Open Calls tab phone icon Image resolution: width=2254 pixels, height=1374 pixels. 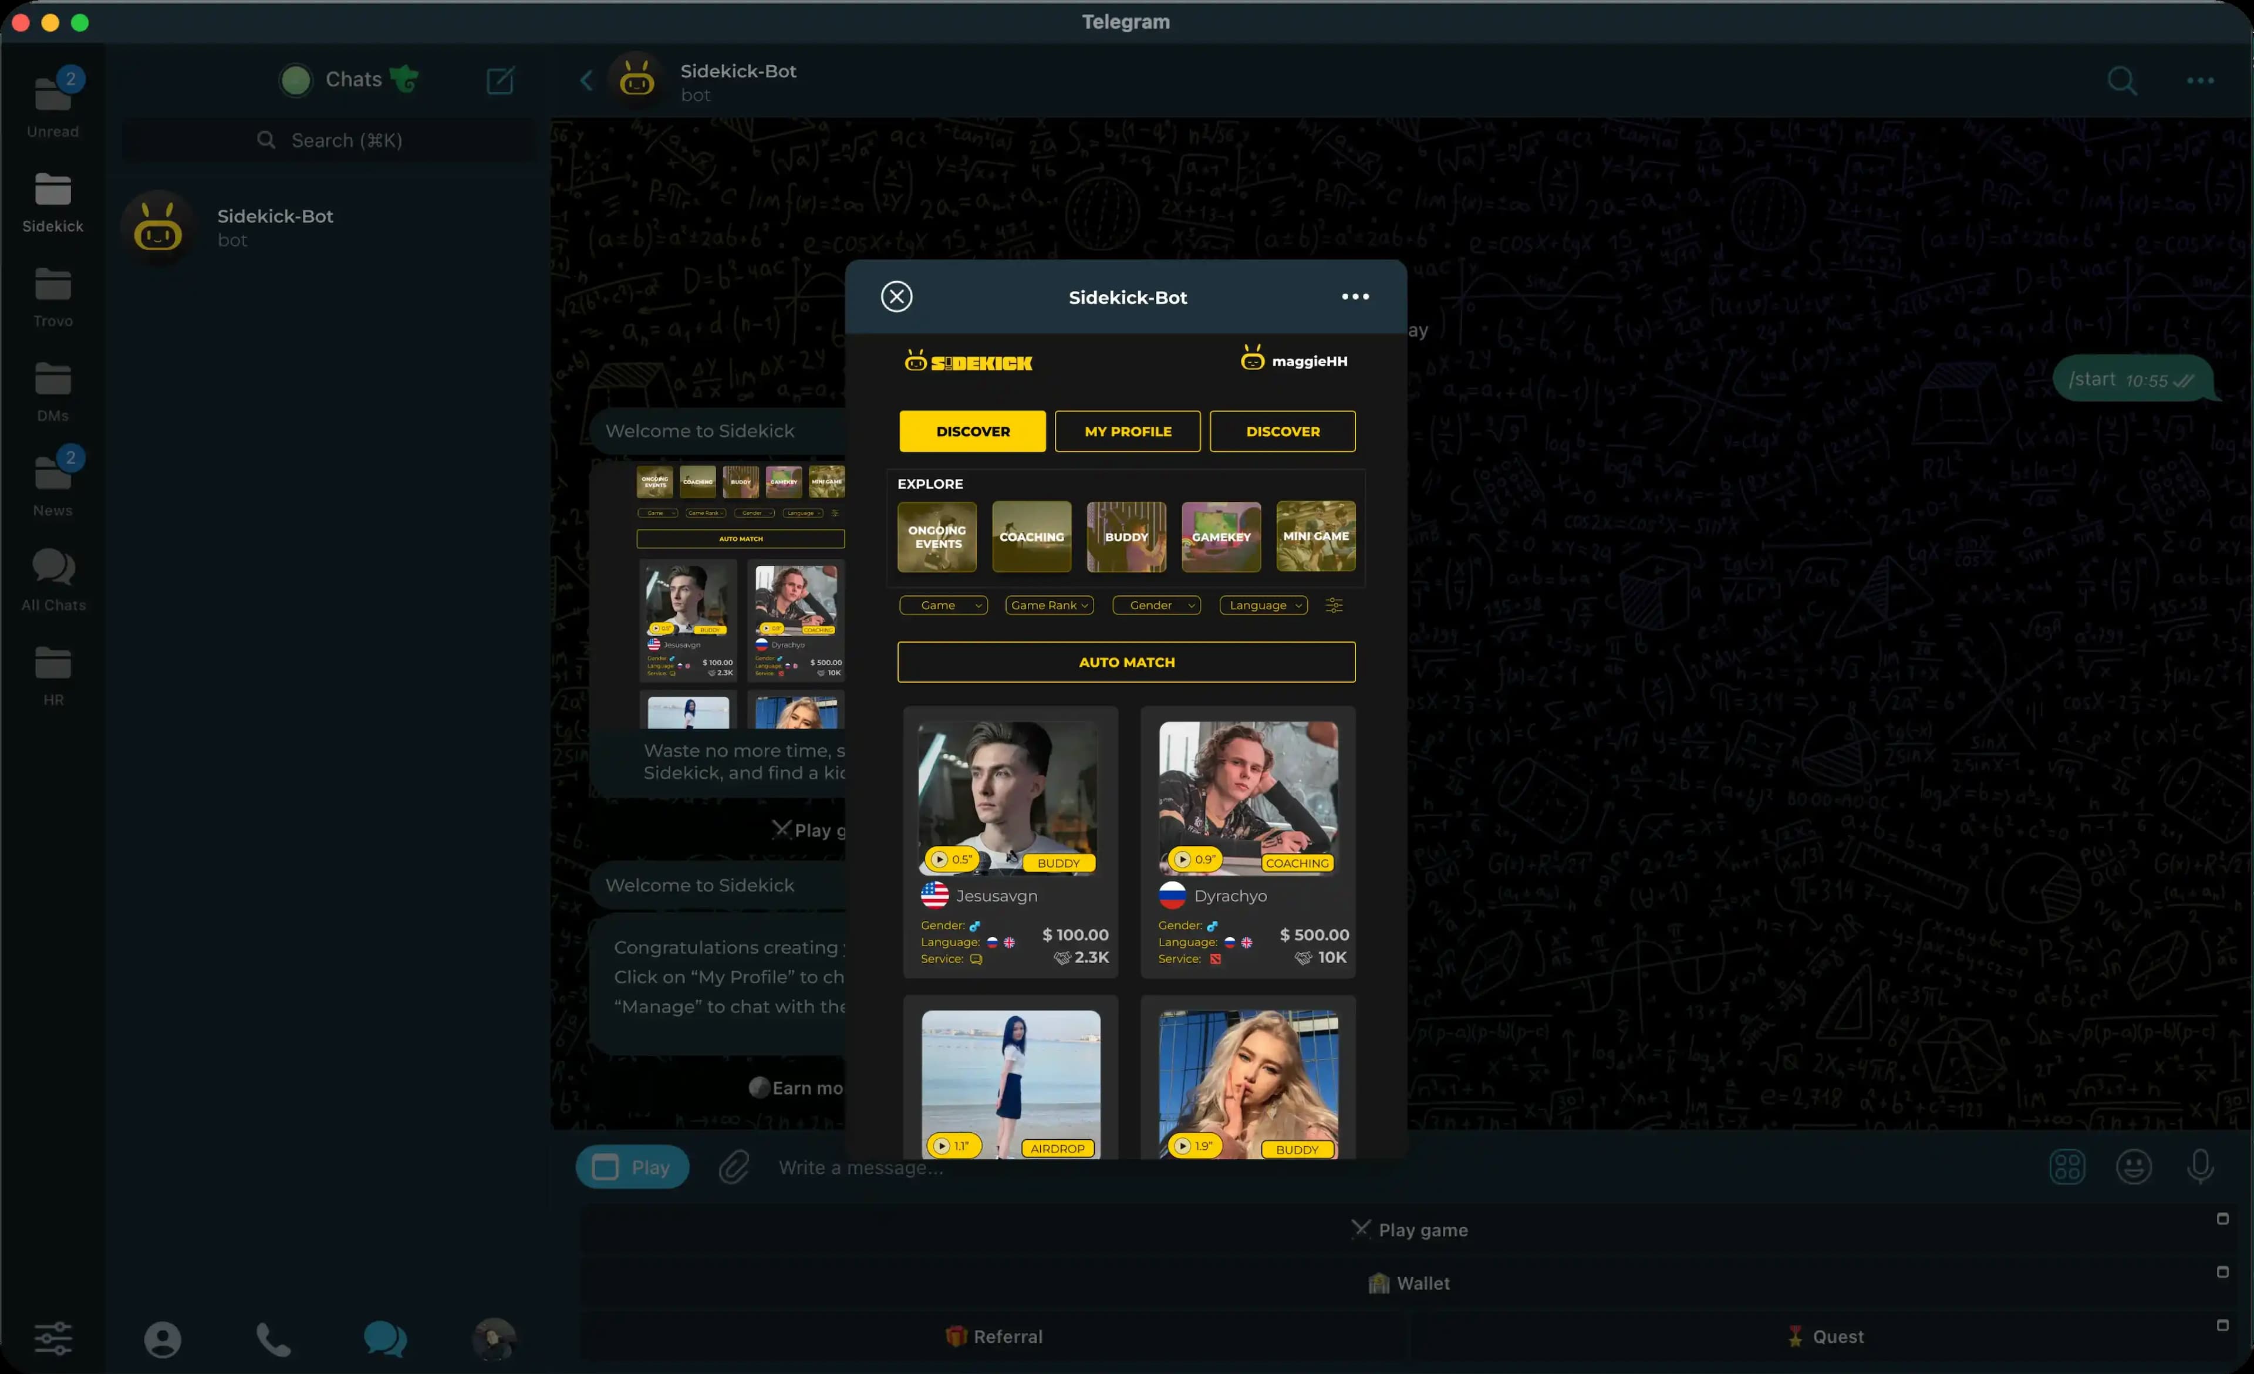(272, 1339)
